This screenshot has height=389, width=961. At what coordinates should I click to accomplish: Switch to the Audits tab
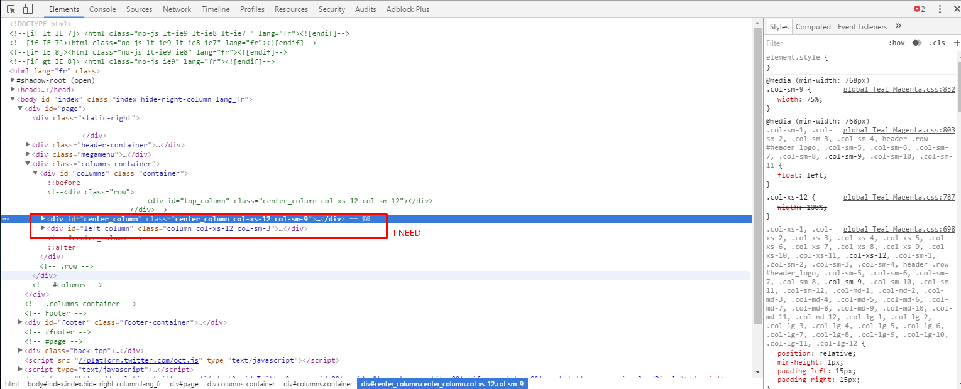click(x=366, y=9)
